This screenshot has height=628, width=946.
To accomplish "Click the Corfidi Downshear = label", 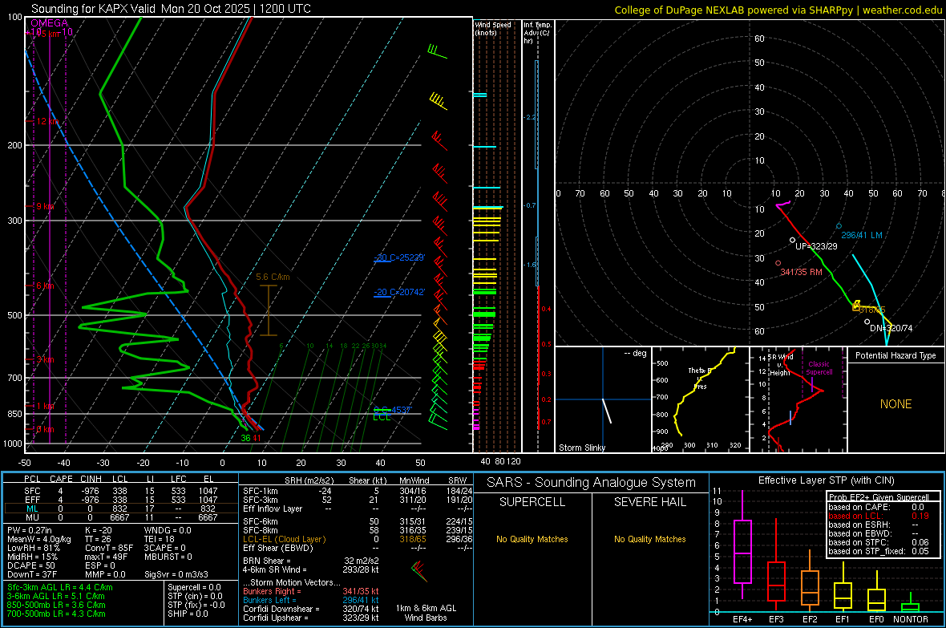I will (x=281, y=609).
